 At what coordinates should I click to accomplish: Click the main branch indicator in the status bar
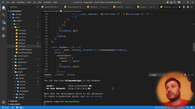(6, 107)
